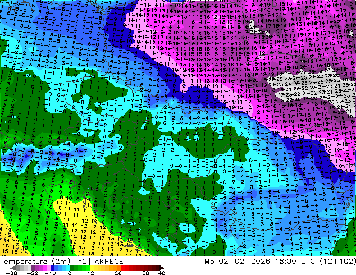Click the '-10' legend label
Screen dimensions: 356x275
tap(50, 273)
